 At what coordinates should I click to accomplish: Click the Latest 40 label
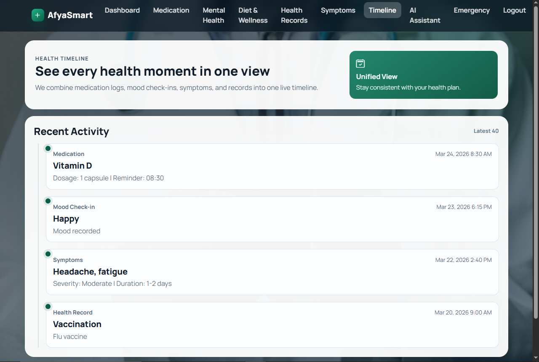coord(486,131)
